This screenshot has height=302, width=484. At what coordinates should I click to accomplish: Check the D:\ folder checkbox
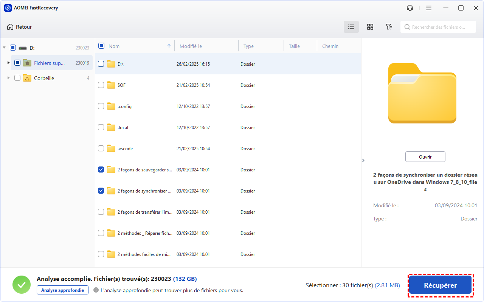coord(101,64)
